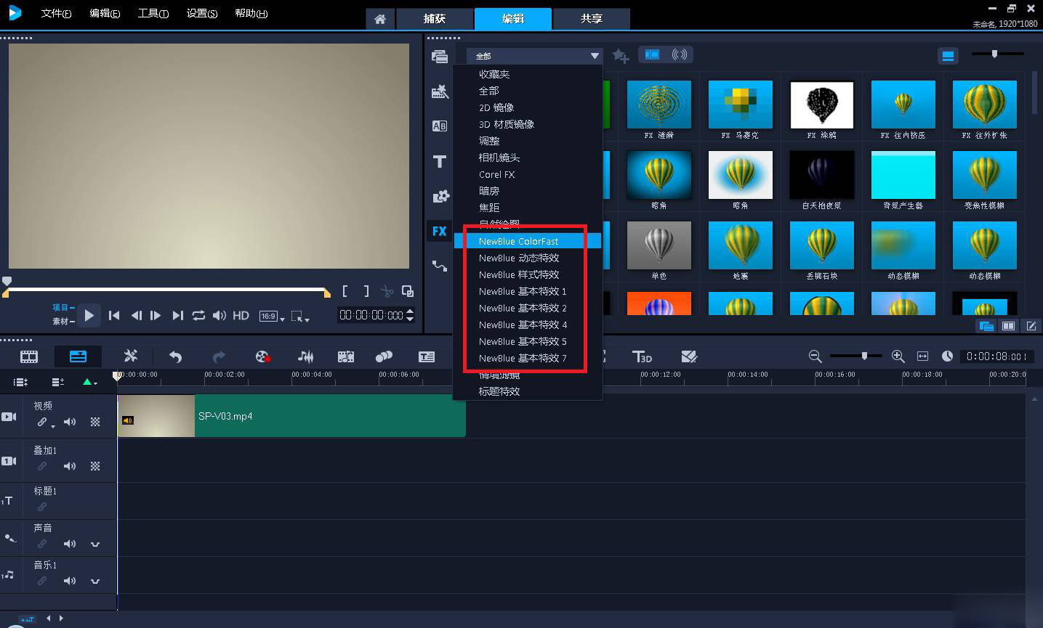This screenshot has height=628, width=1043.
Task: Fit project in timeline window
Action: (x=923, y=356)
